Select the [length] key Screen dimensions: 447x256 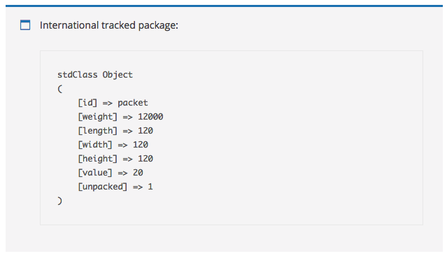pos(97,131)
